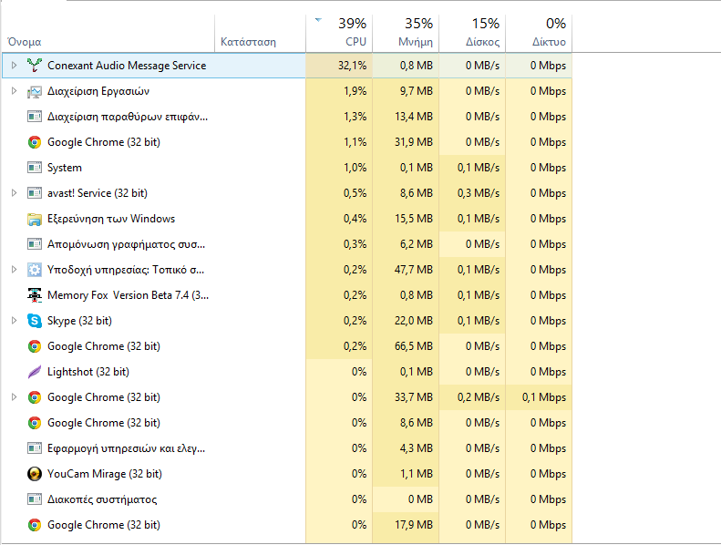
Task: Expand the Conexant Audio Message Service row
Action: (14, 66)
